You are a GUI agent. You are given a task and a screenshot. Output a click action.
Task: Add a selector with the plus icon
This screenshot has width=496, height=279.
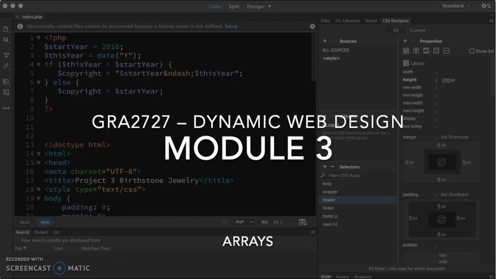coord(325,167)
